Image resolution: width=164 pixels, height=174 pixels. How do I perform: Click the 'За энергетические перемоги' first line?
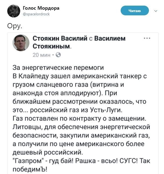coord(58,68)
